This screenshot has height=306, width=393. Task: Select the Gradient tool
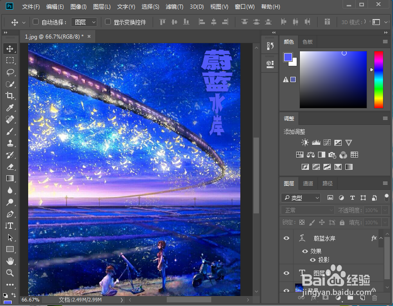[10, 178]
